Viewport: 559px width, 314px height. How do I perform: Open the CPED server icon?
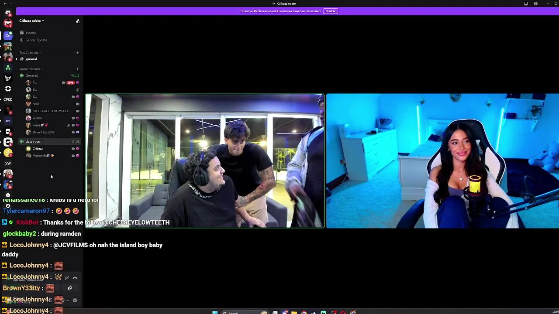pos(8,99)
